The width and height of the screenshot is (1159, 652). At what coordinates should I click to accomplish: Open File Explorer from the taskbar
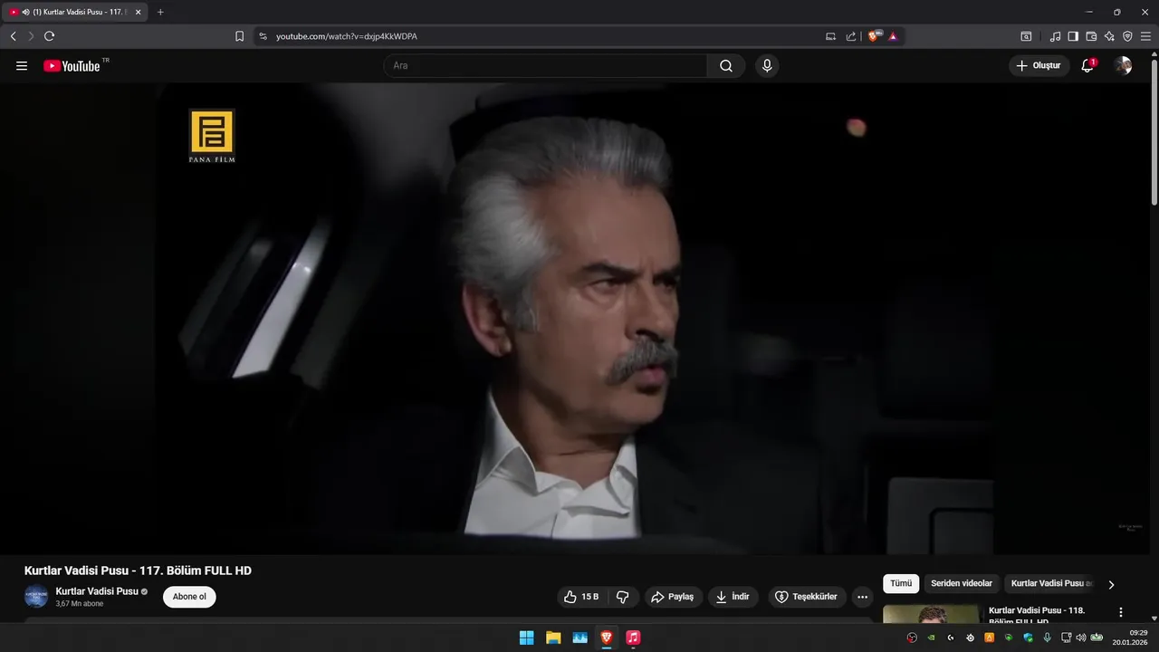point(553,638)
